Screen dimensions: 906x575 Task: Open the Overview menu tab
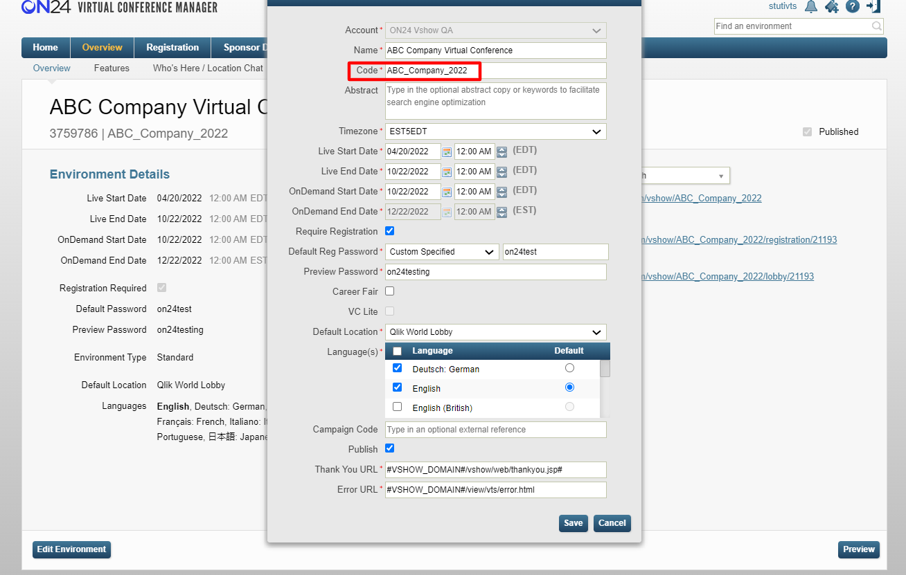(102, 48)
